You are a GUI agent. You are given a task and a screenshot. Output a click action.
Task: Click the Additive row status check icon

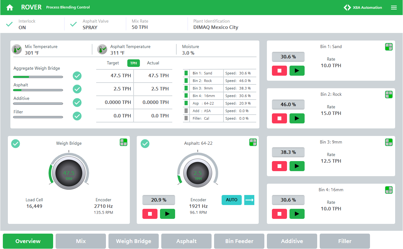[77, 103]
